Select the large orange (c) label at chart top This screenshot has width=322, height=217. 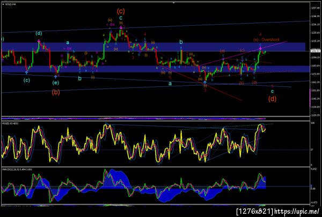pos(121,11)
